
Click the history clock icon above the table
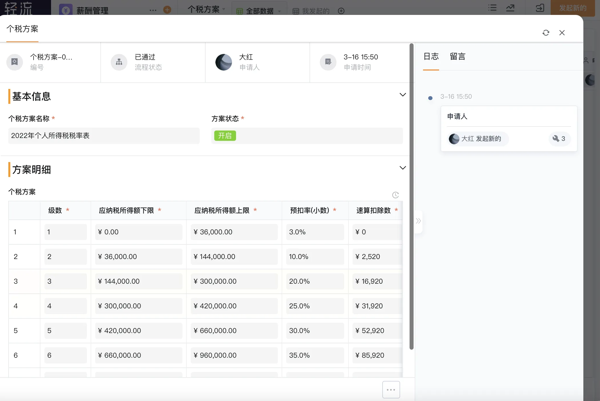coord(396,195)
